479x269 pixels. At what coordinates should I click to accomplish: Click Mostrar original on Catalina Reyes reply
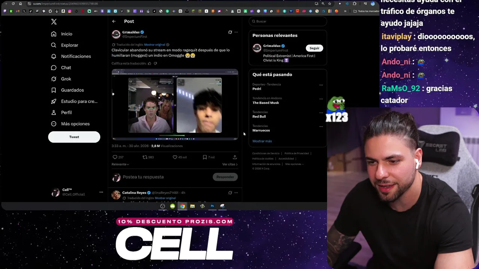(x=165, y=198)
